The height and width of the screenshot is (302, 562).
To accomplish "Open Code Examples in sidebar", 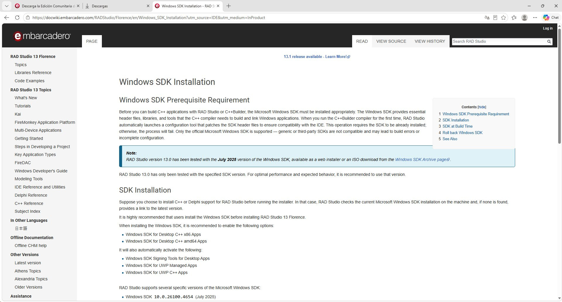I will pos(30,81).
